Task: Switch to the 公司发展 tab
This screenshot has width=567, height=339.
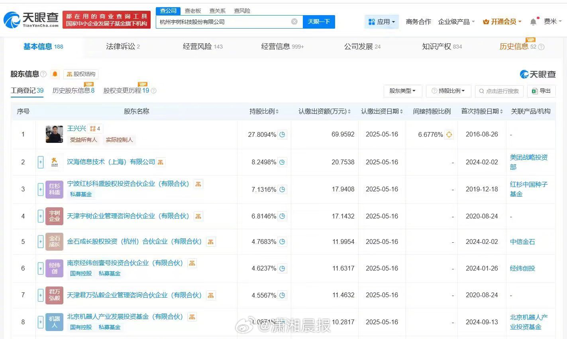Action: coord(362,47)
